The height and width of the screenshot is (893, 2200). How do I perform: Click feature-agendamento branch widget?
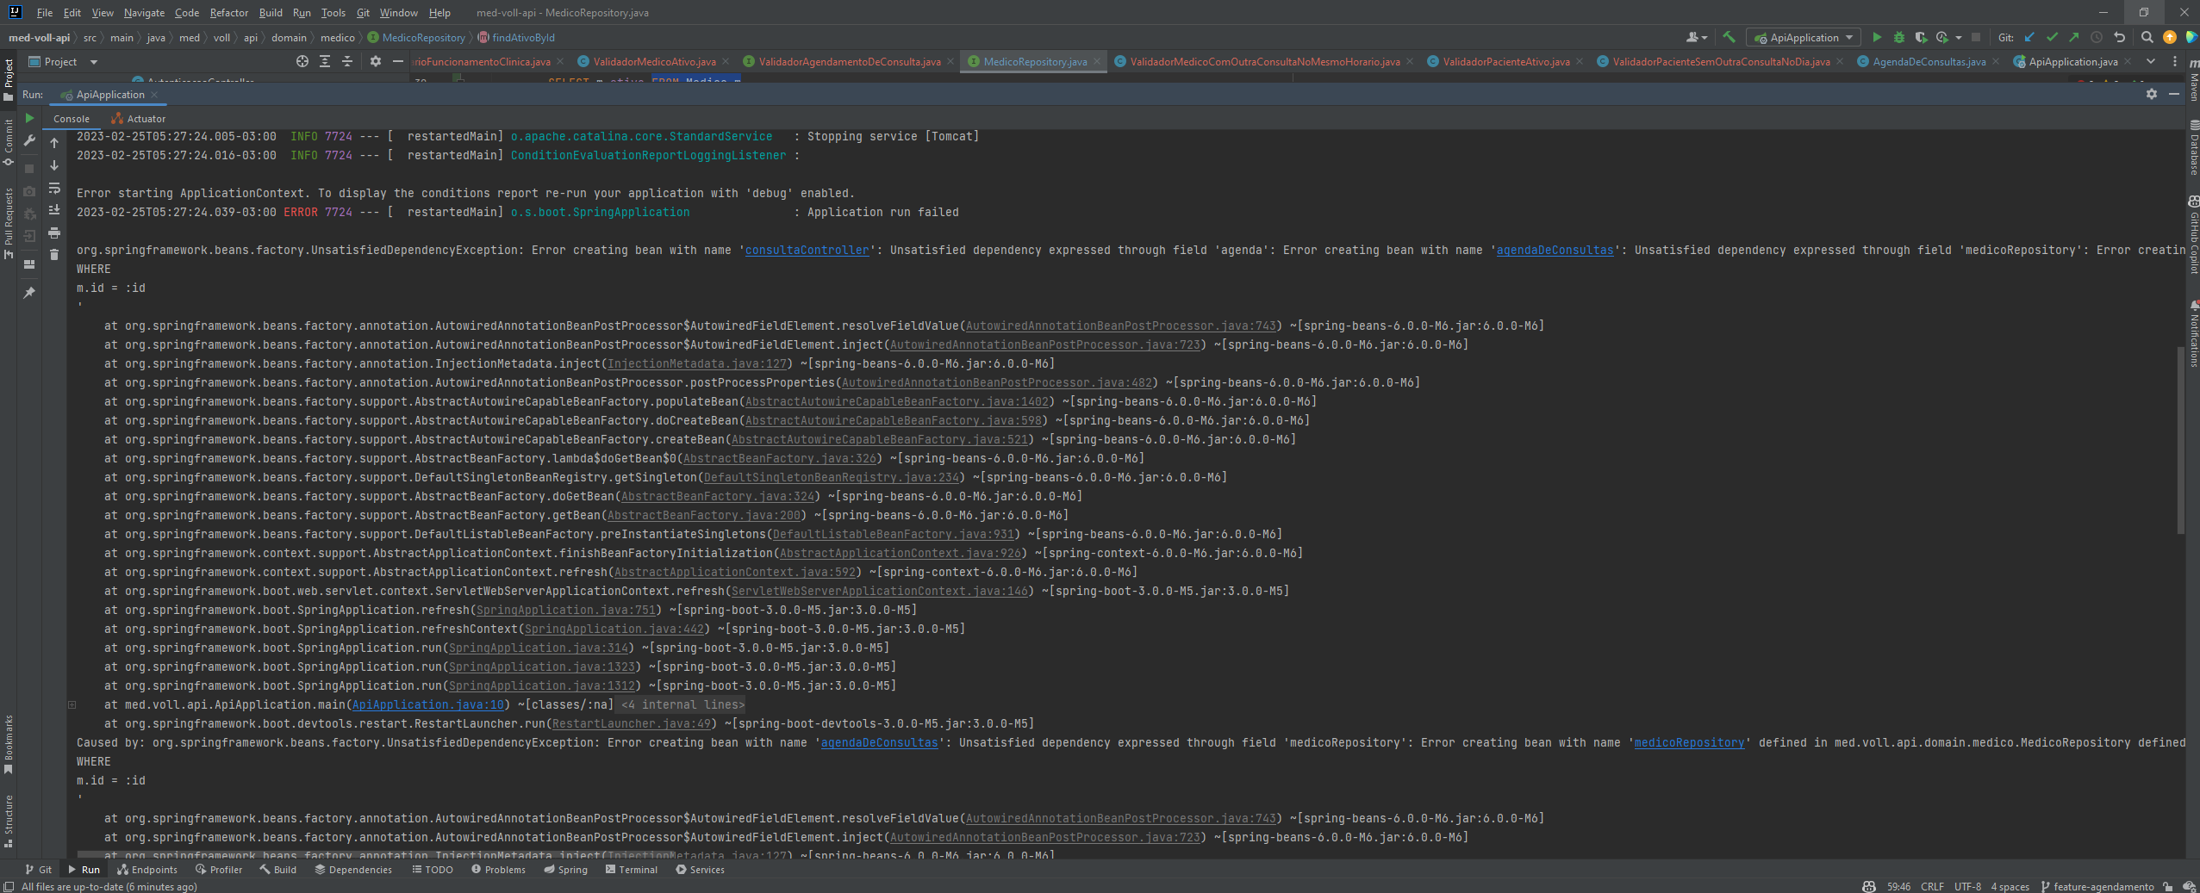click(x=2097, y=886)
